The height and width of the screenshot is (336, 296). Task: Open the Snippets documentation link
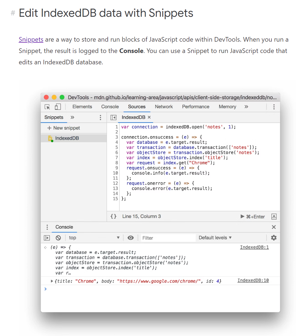coord(31,39)
